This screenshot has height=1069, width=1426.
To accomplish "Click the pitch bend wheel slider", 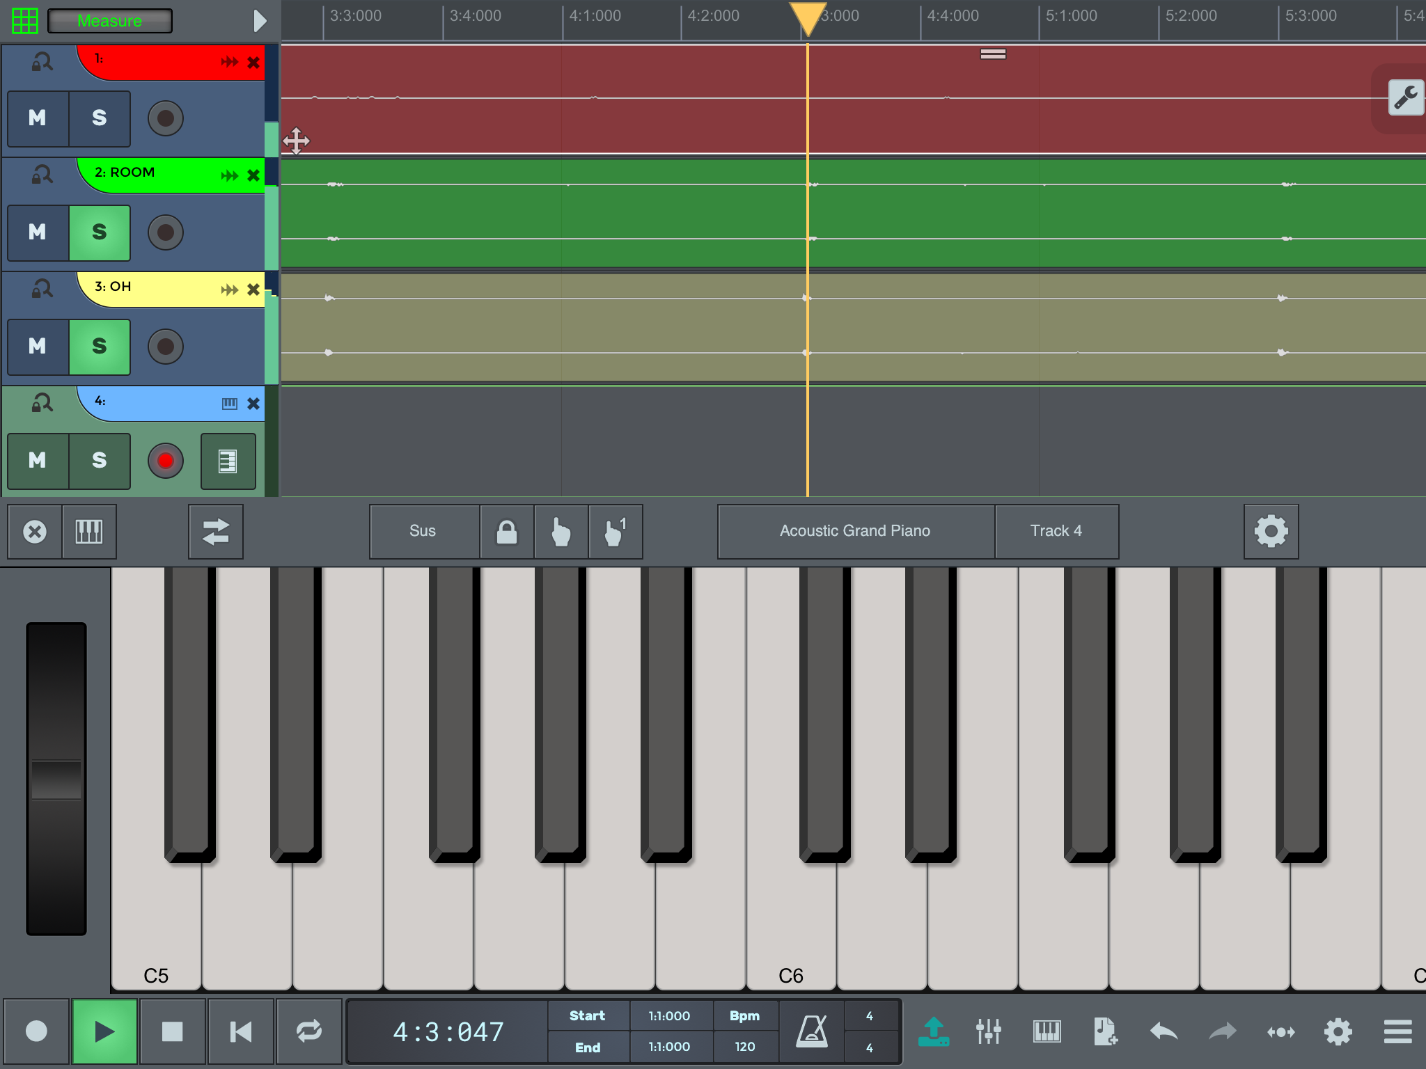I will (56, 778).
